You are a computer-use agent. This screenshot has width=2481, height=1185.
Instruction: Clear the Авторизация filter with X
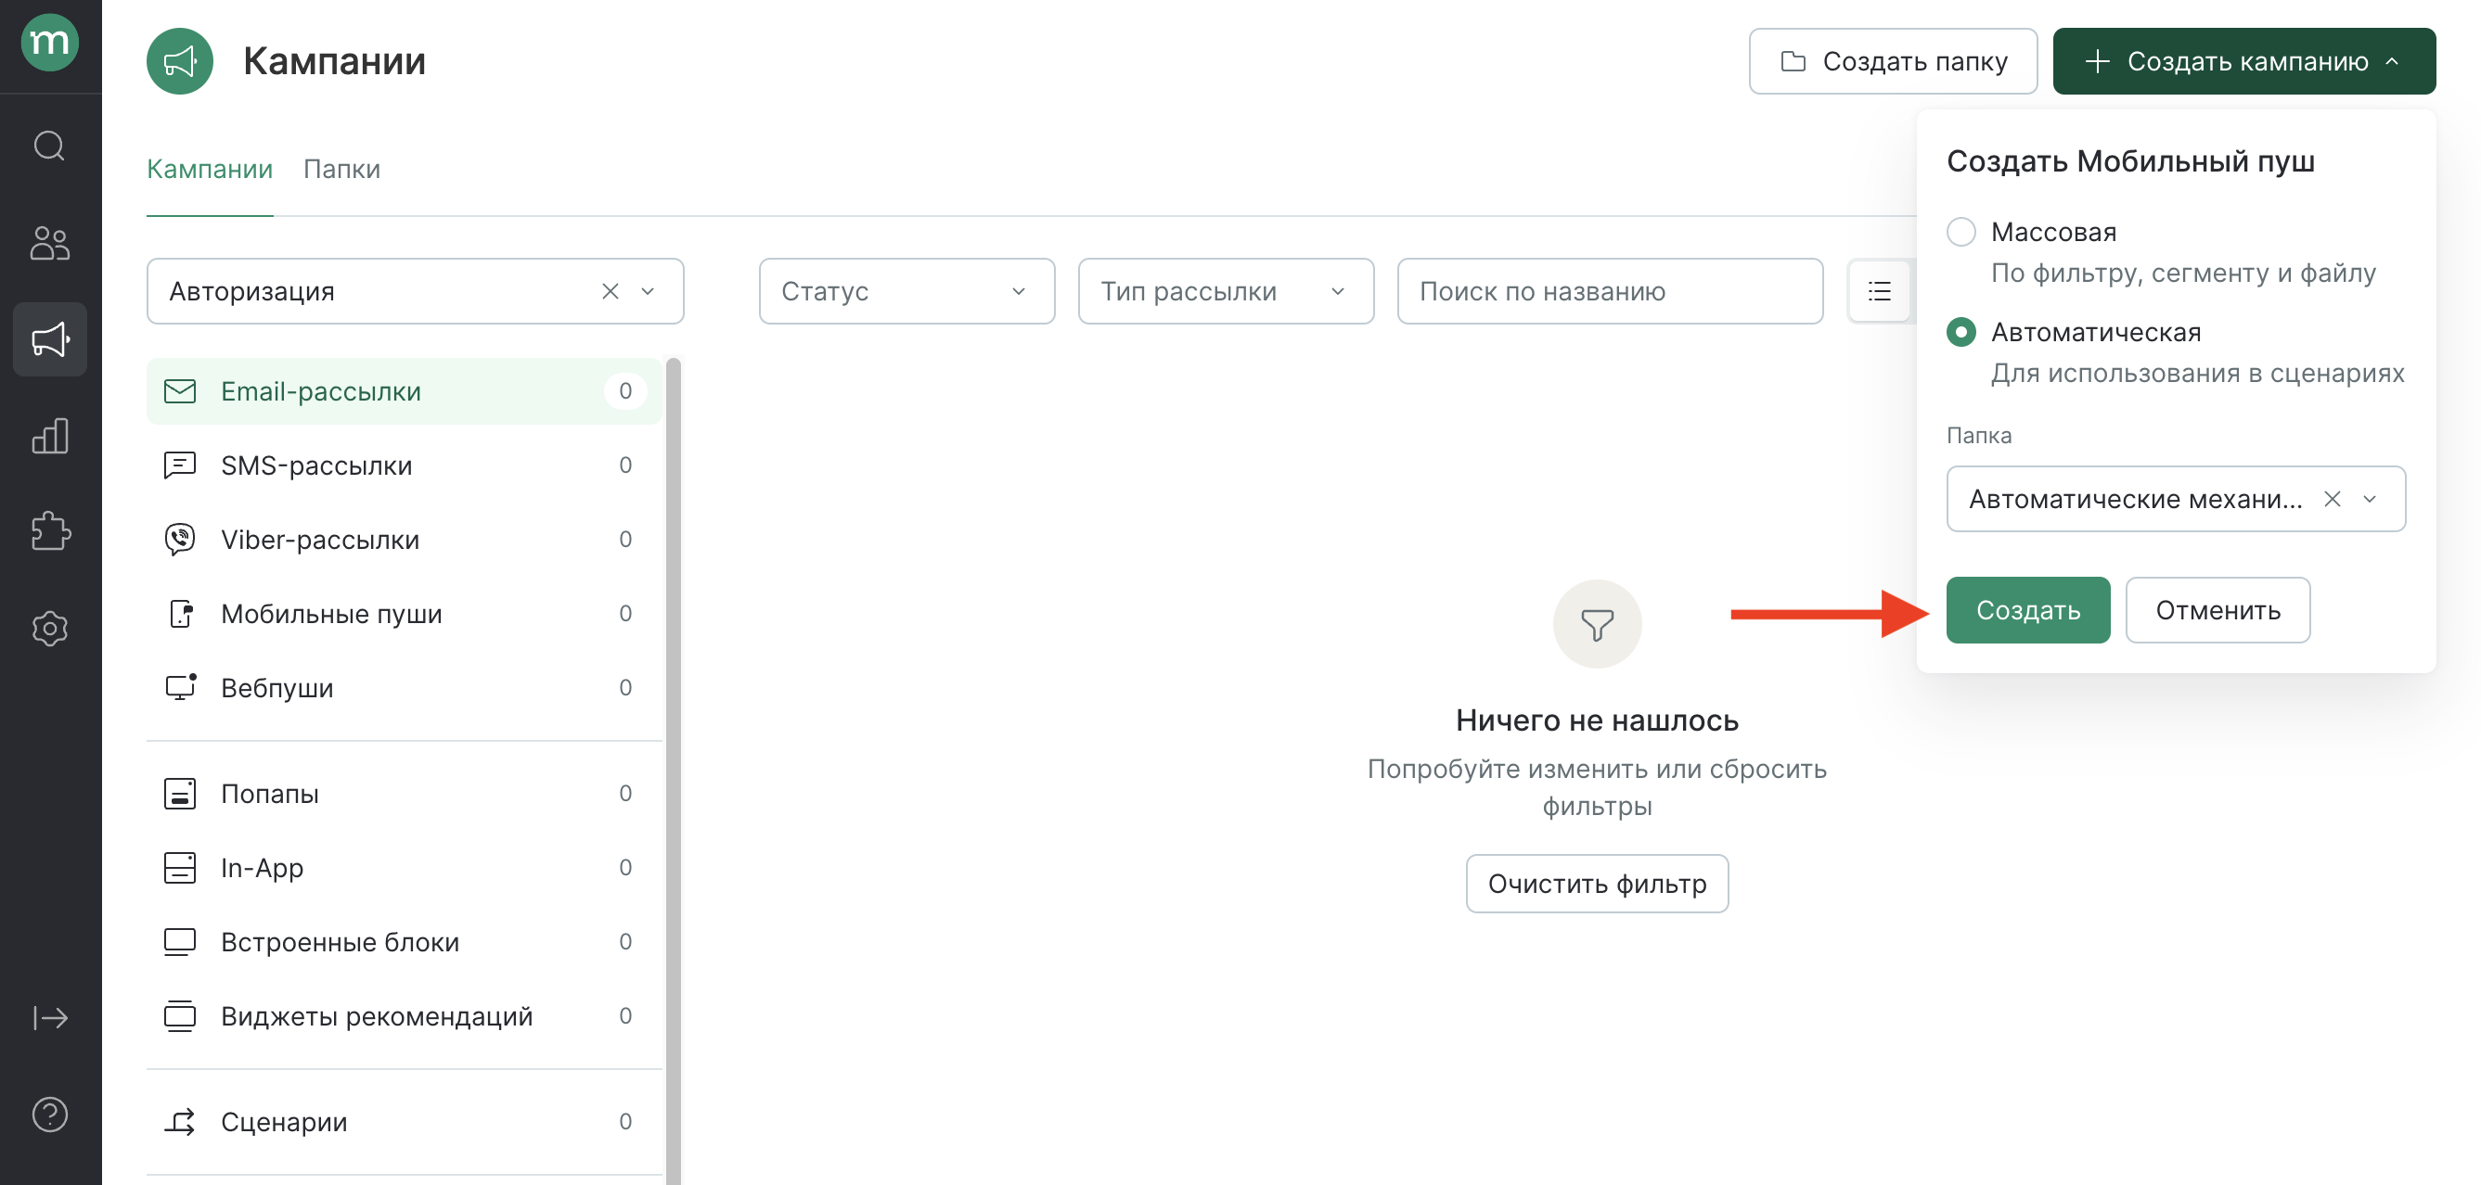[610, 291]
